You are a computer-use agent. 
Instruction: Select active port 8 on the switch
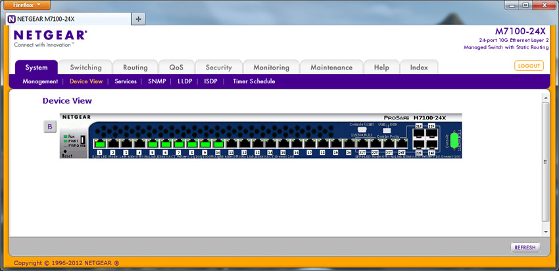(x=192, y=144)
